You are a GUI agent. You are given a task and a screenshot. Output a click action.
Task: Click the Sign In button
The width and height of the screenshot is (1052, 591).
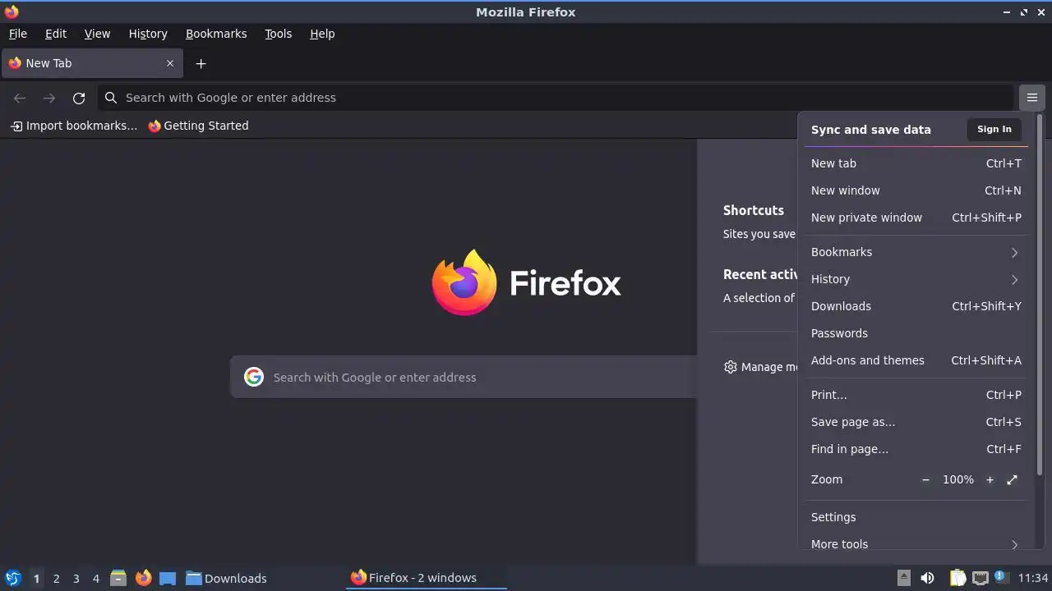tap(994, 129)
